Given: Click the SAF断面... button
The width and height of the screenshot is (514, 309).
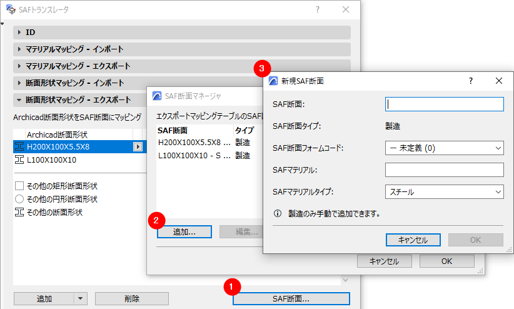Looking at the screenshot, I should [291, 299].
